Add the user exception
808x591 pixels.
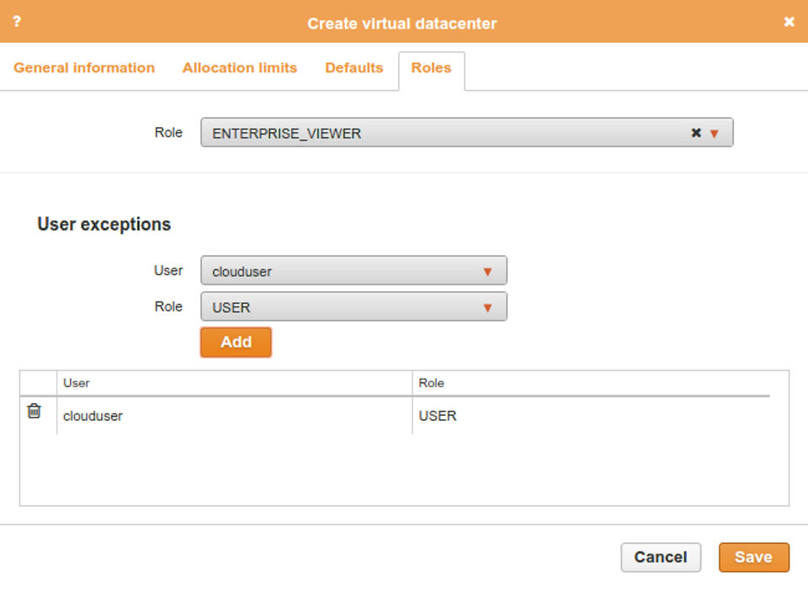(x=236, y=342)
